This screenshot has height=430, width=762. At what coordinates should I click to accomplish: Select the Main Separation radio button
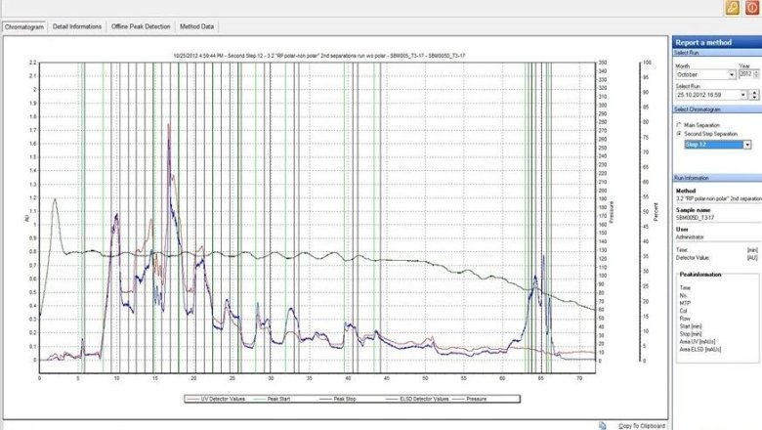(680, 125)
